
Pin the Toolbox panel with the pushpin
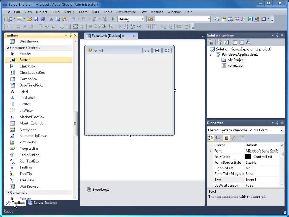pos(70,35)
